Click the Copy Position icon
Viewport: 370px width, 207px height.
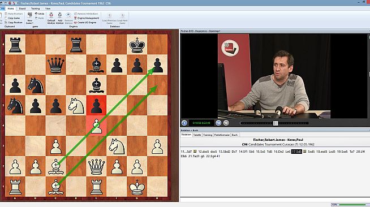[x=6, y=23]
